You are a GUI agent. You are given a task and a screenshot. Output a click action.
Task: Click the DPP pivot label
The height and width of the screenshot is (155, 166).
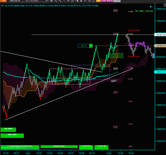pos(116,69)
